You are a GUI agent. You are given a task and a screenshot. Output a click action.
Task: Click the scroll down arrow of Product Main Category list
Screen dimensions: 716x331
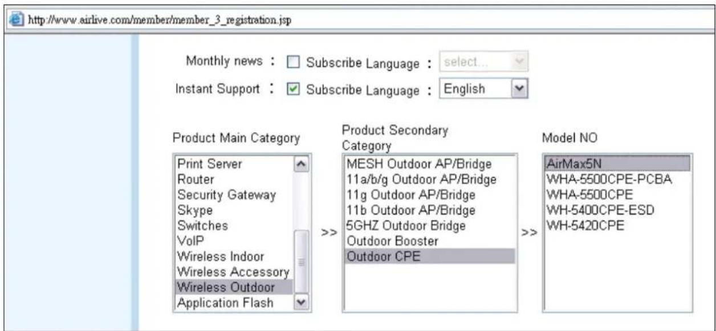click(x=300, y=303)
